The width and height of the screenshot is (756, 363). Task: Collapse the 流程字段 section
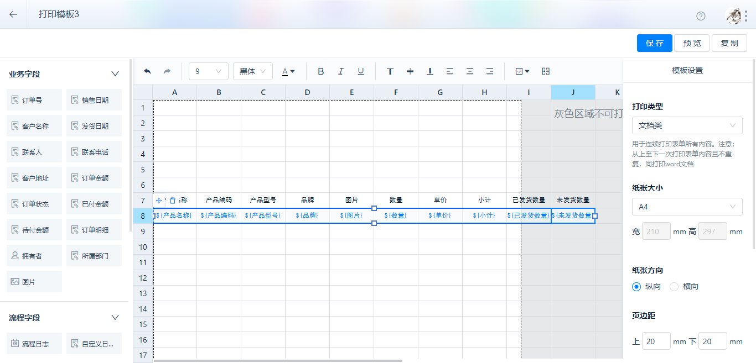click(x=115, y=317)
